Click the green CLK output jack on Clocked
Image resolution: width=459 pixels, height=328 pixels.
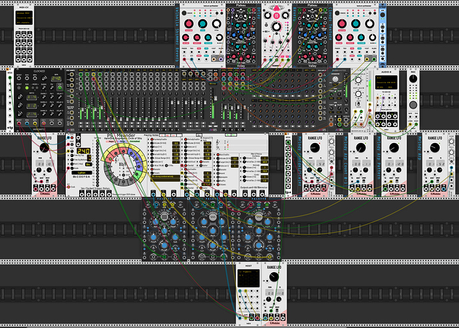pos(60,88)
